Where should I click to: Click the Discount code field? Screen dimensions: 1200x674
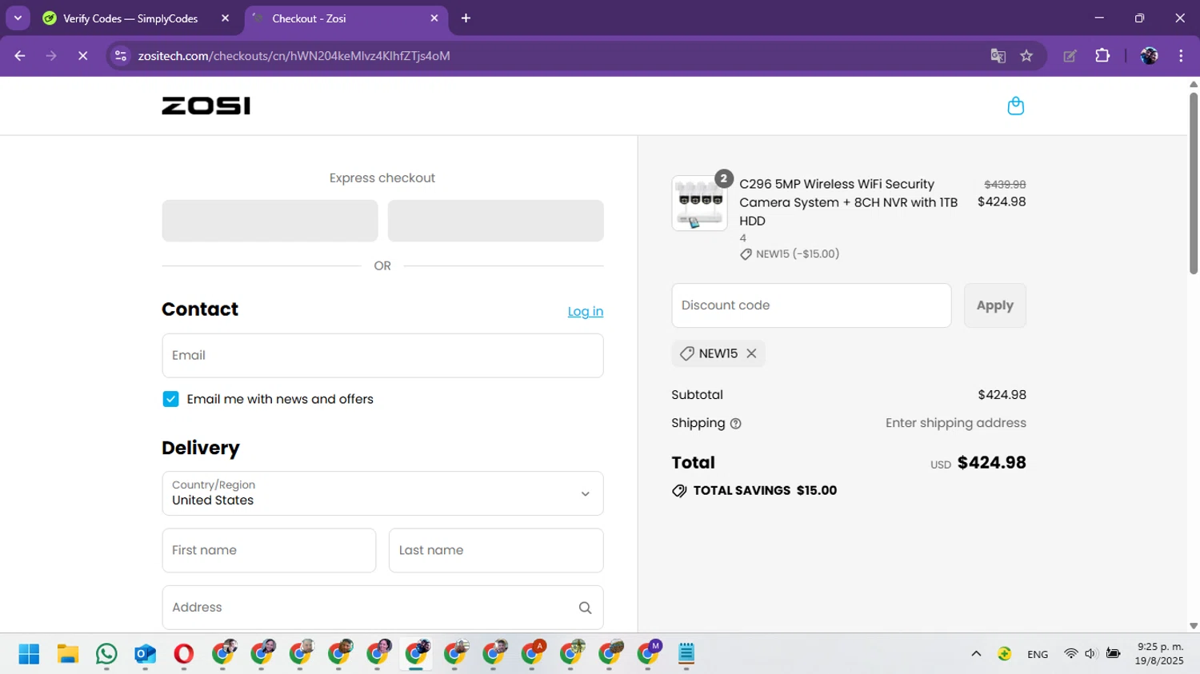[x=811, y=305]
